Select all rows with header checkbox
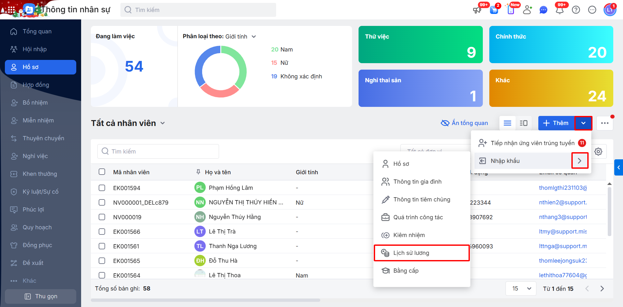 (102, 172)
